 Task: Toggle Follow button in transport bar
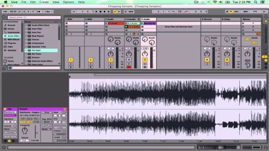[x=73, y=12]
